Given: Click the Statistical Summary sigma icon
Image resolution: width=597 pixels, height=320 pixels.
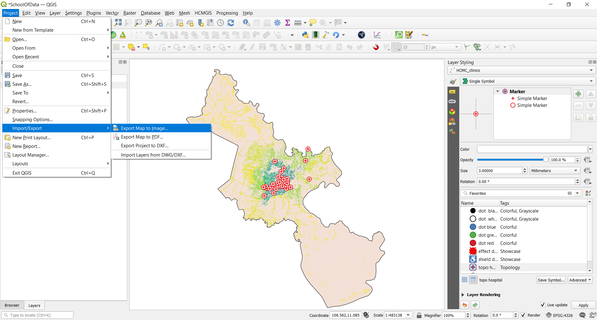Looking at the screenshot, I should click(x=288, y=23).
